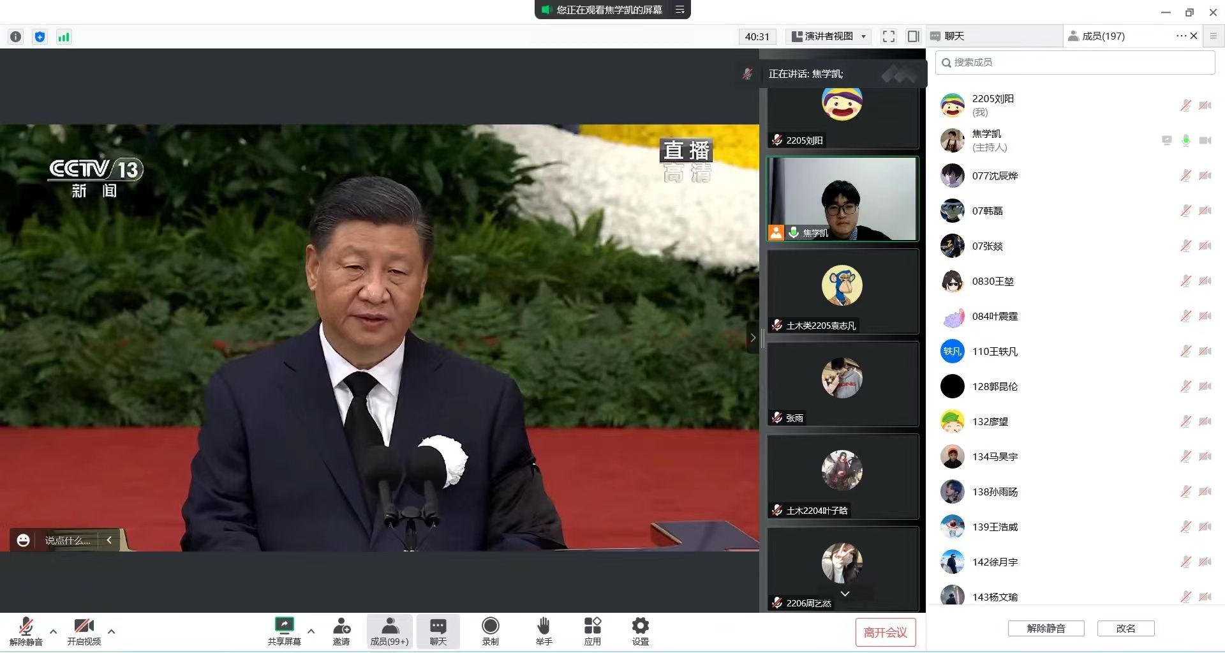The height and width of the screenshot is (653, 1225).
Task: Toggle the side panel layout icon
Action: click(913, 36)
